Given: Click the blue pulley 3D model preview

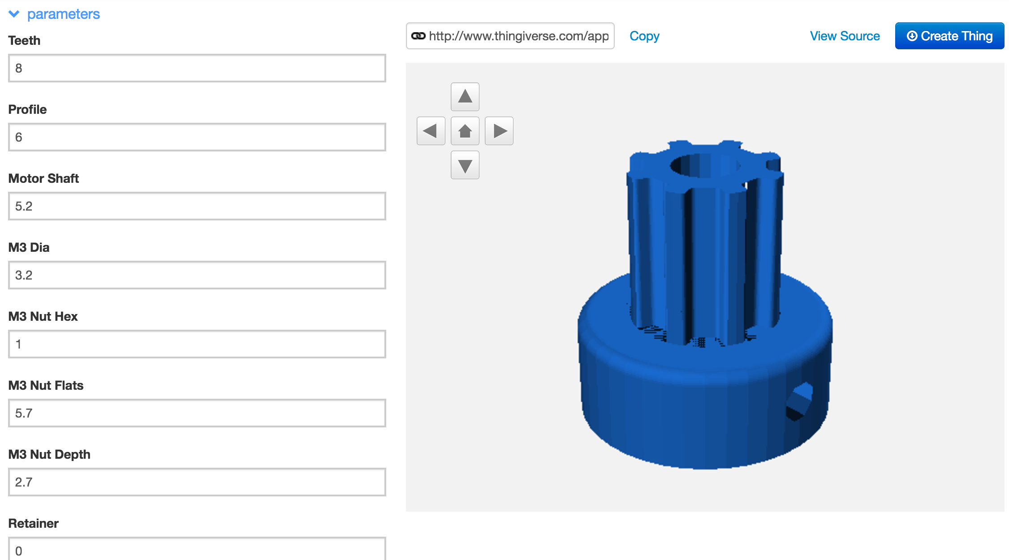Looking at the screenshot, I should [x=705, y=305].
